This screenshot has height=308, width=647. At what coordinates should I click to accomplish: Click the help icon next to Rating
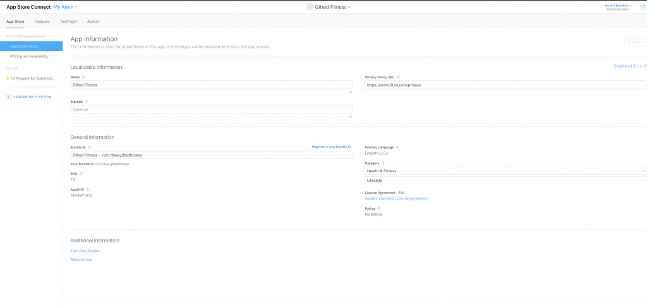point(379,209)
